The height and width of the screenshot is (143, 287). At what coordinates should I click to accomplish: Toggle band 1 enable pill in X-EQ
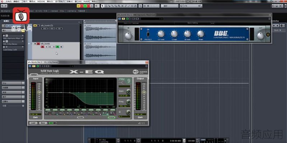tap(48, 110)
